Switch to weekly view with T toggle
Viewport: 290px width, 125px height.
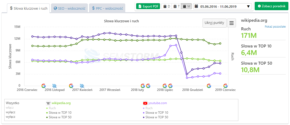click(176, 6)
